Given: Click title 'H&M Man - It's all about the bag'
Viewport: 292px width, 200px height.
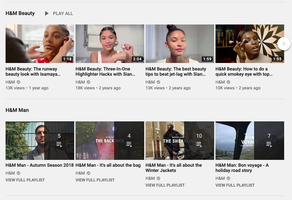Looking at the screenshot, I should [108, 165].
